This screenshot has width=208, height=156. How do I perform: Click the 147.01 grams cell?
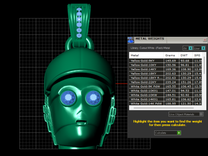171,91
